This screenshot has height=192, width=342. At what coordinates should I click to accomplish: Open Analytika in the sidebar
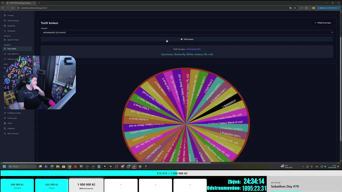click(x=17, y=31)
